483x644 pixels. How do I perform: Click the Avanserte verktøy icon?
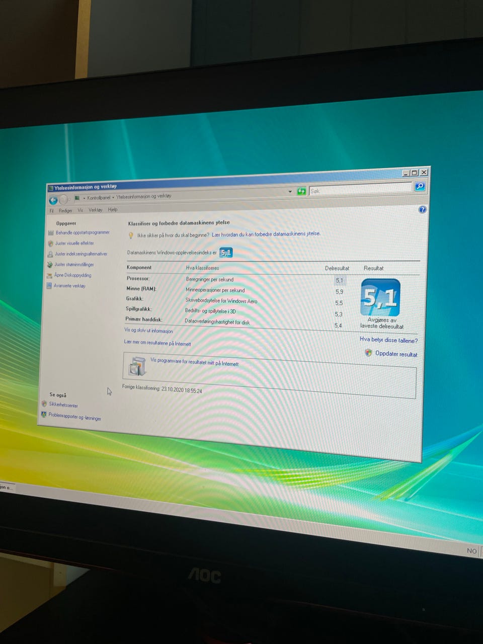point(49,286)
